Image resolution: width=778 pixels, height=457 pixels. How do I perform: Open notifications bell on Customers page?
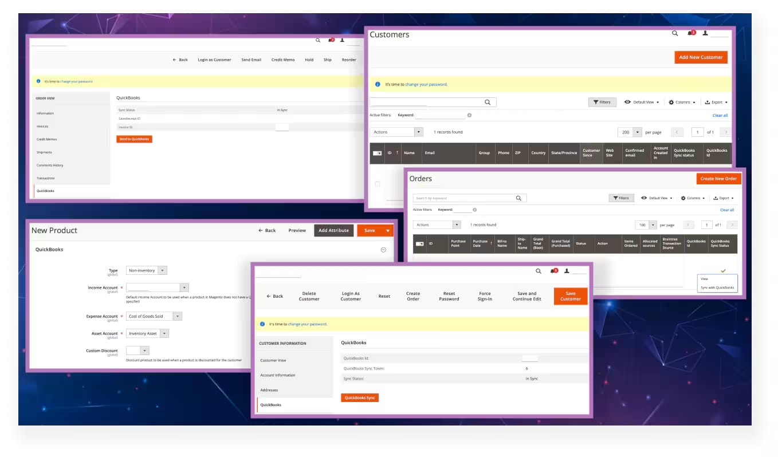pos(692,33)
